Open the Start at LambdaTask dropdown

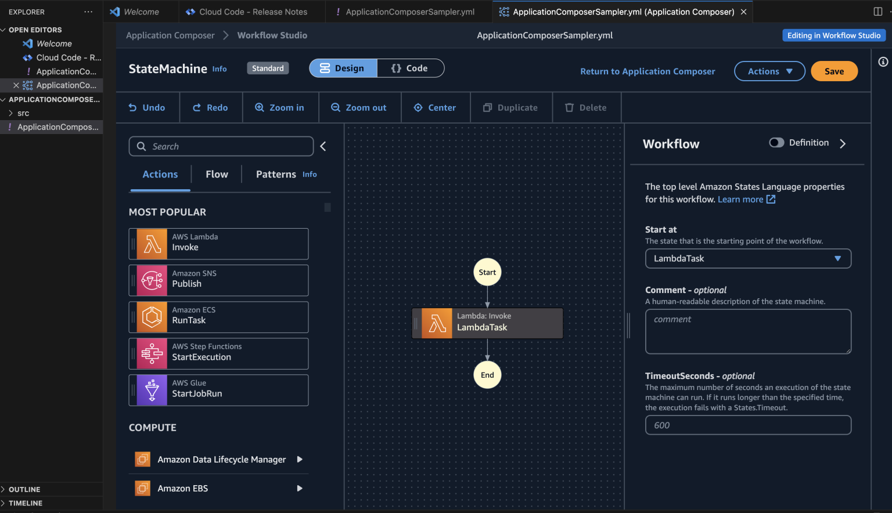pyautogui.click(x=748, y=258)
